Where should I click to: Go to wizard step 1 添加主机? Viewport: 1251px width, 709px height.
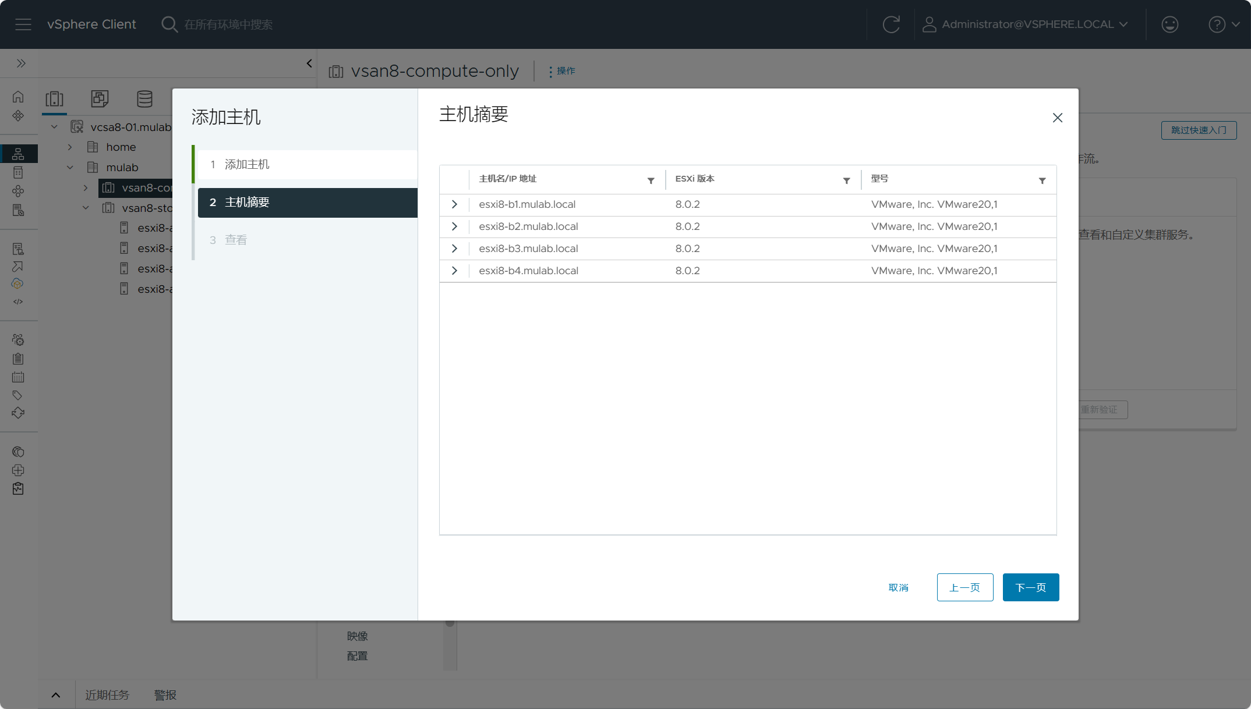pos(308,165)
